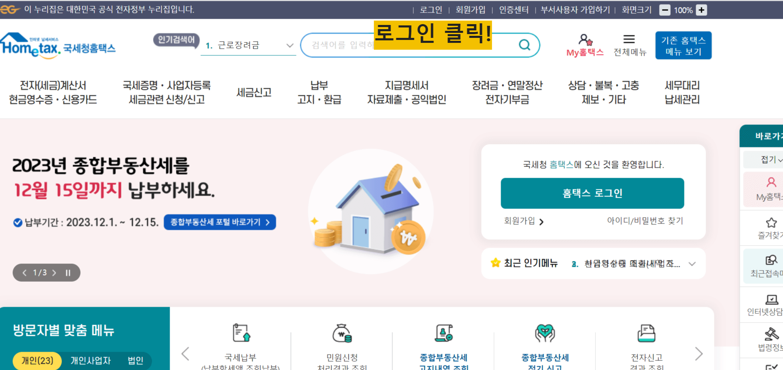Open 종합부동산세 포털 바로가기 link
This screenshot has height=370, width=783.
[x=220, y=222]
